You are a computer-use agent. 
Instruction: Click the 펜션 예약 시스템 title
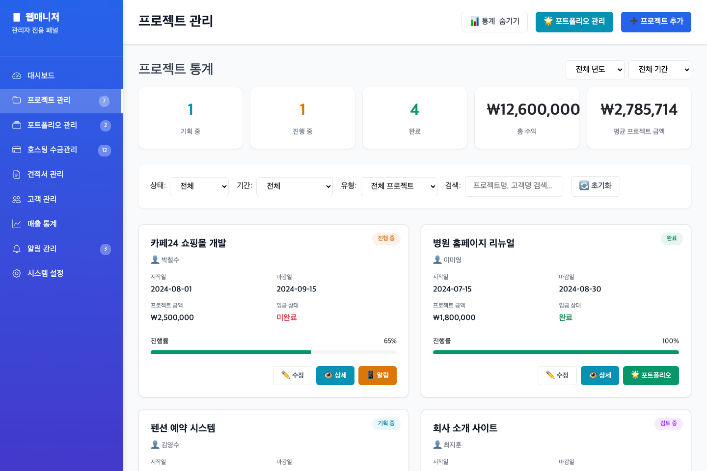tap(183, 428)
